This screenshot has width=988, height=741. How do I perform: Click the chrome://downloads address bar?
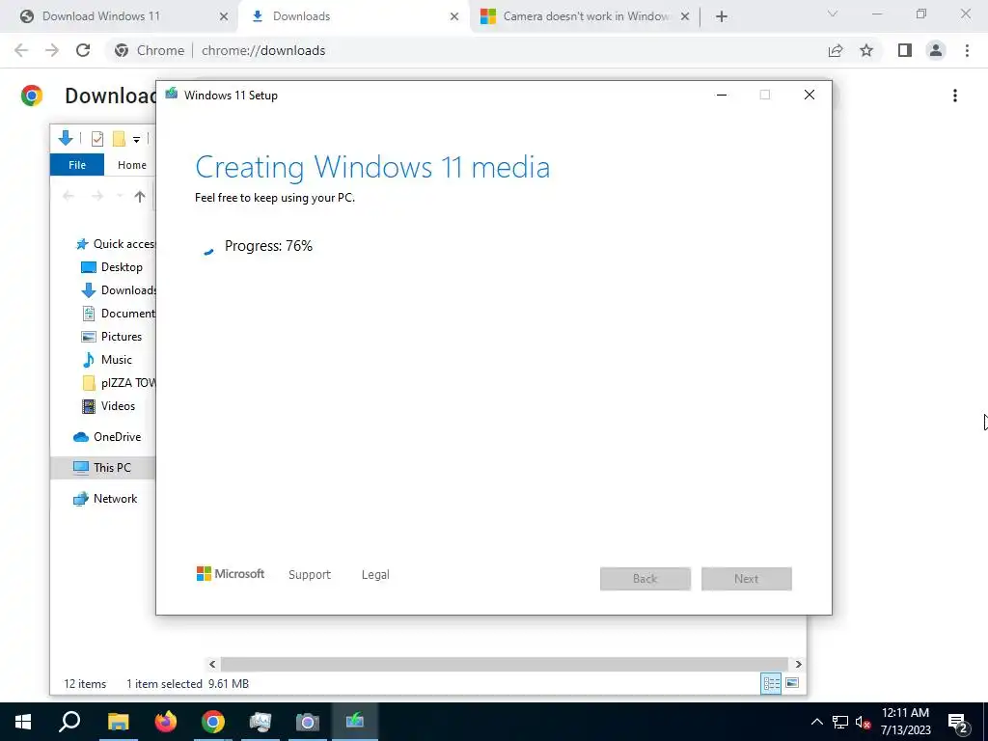pyautogui.click(x=263, y=50)
